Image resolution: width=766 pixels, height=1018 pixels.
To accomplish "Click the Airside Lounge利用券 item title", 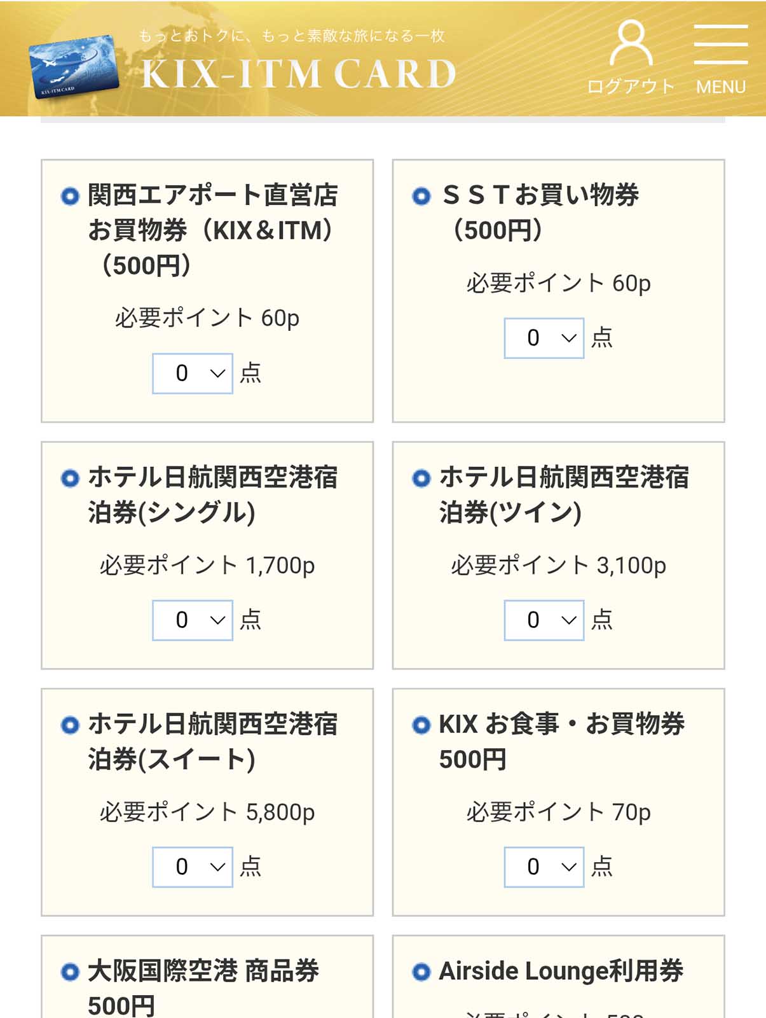I will click(561, 971).
